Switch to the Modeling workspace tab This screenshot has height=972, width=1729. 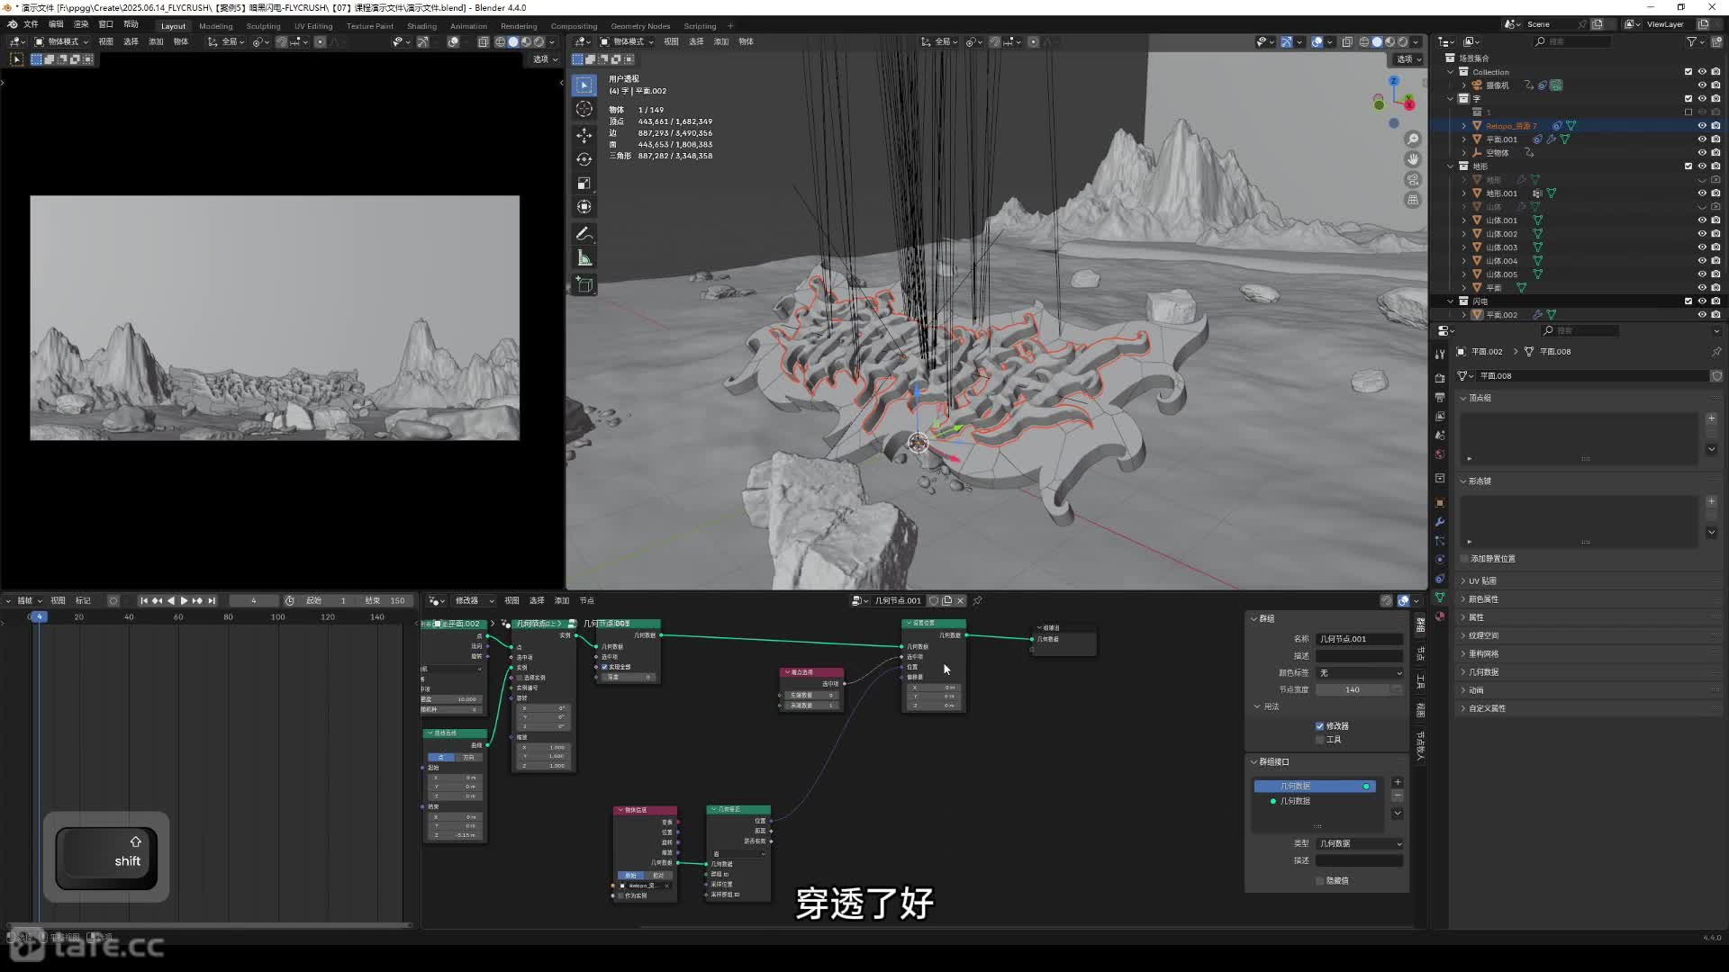[x=216, y=26]
